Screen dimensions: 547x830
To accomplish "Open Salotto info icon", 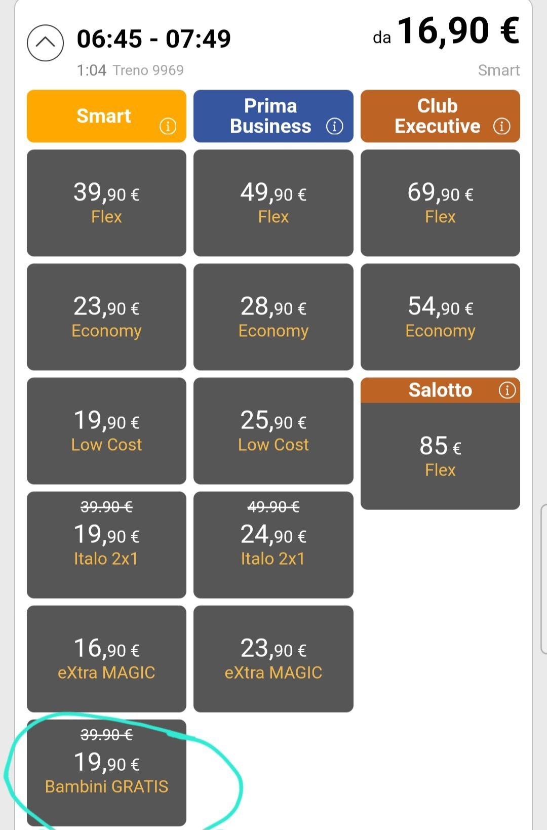I will click(507, 390).
